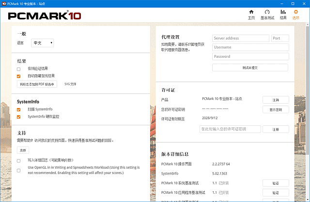Open the 结果 results chart icon
Screen dimensions: 310x202
coord(283,12)
